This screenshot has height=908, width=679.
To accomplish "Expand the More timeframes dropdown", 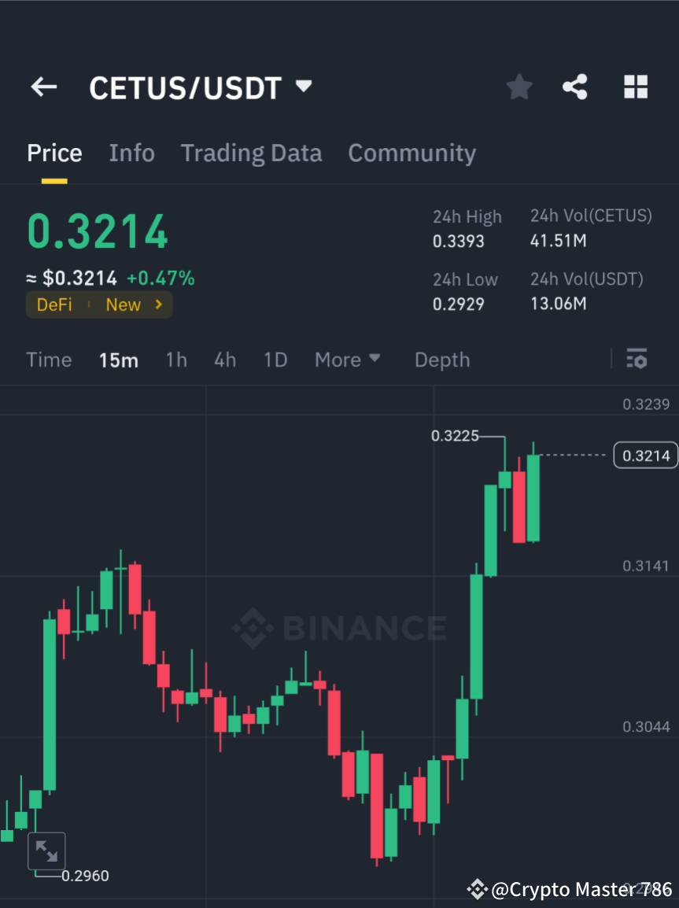I will tap(347, 360).
